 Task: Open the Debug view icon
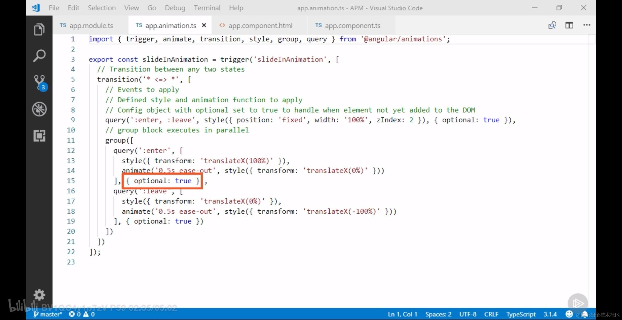[39, 109]
